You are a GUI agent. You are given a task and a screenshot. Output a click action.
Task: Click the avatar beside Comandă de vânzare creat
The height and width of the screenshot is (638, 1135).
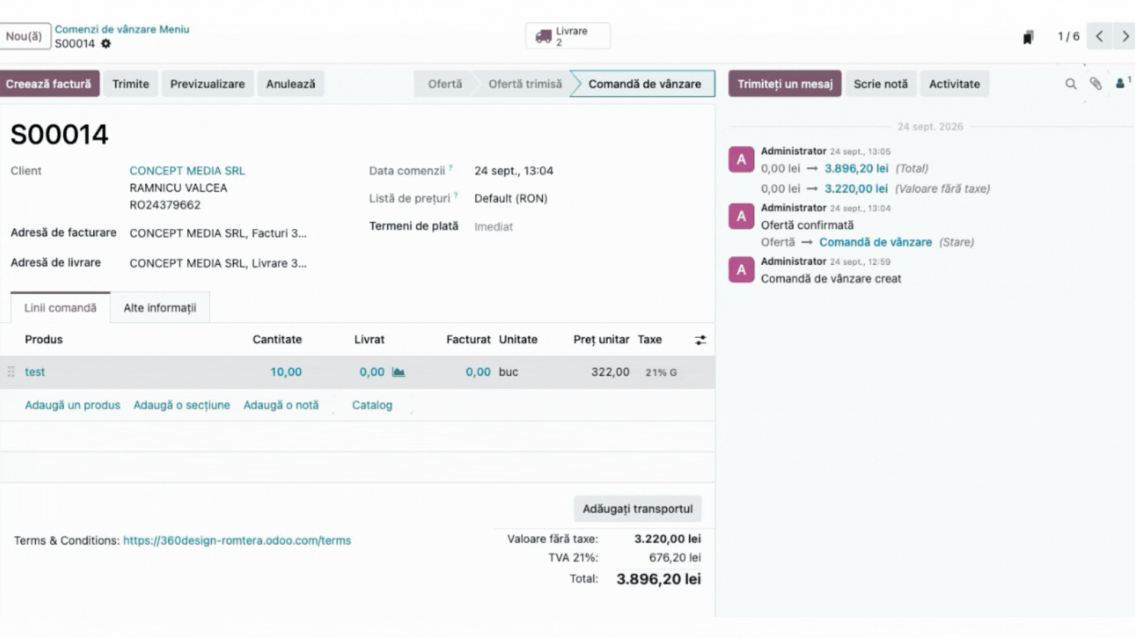741,270
